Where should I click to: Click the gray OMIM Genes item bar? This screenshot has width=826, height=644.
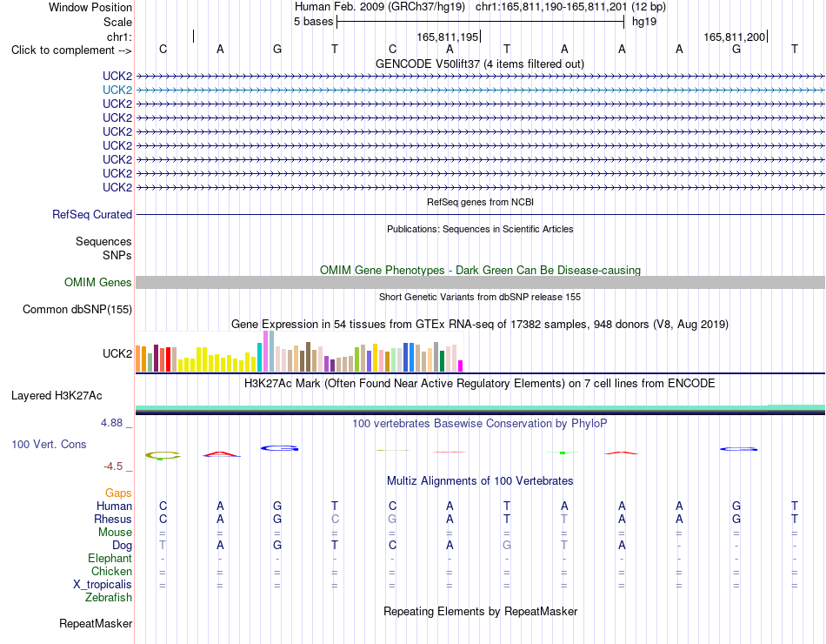click(x=480, y=282)
